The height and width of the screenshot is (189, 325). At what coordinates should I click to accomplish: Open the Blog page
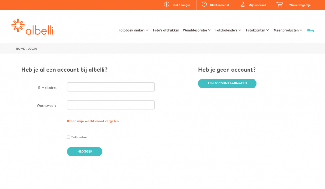point(310,30)
